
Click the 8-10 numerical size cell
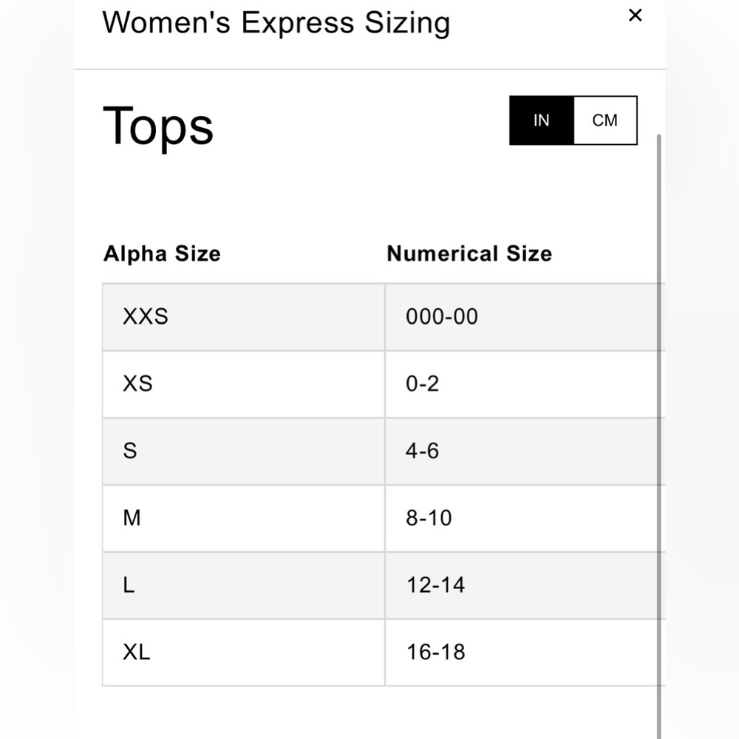(525, 519)
